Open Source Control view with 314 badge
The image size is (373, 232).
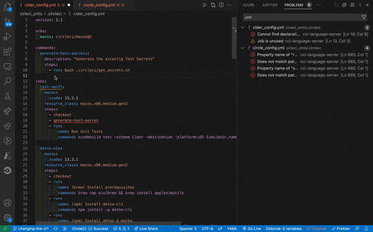click(x=7, y=22)
